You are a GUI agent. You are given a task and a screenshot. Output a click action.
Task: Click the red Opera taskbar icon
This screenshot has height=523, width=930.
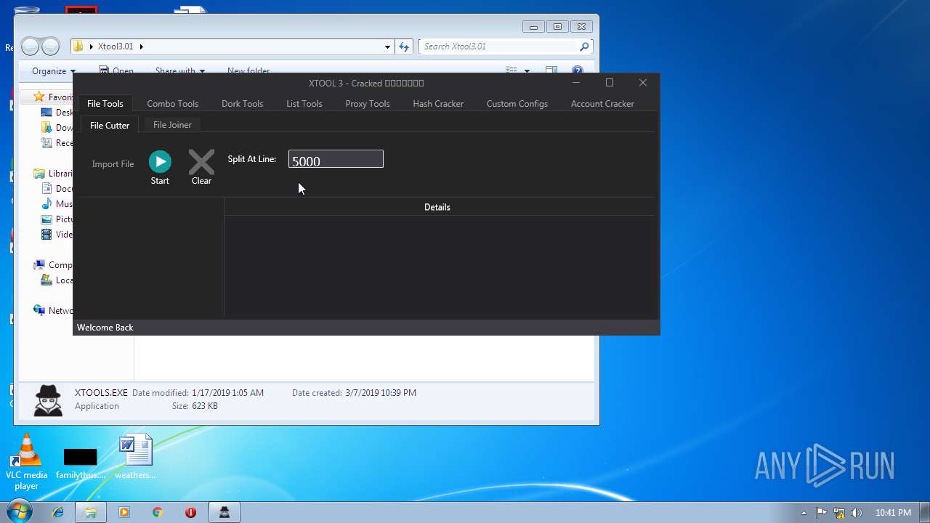pos(190,512)
